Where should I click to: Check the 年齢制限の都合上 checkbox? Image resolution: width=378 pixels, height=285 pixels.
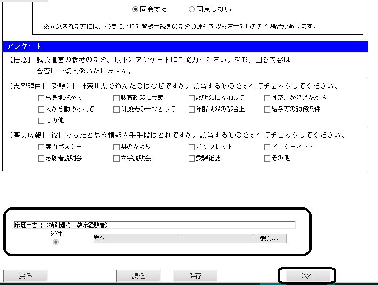(x=192, y=109)
